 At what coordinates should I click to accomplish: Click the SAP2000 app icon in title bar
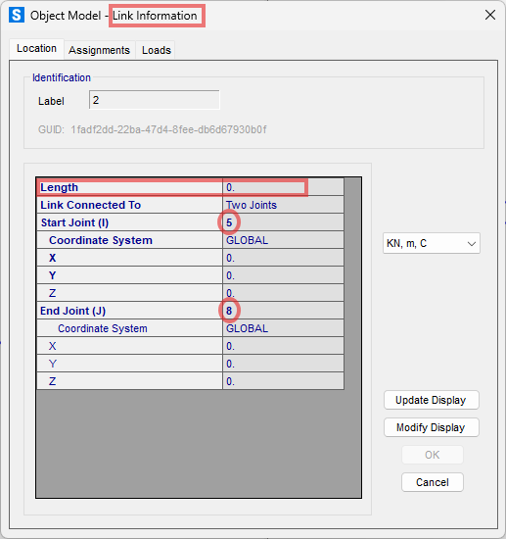coord(17,15)
